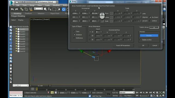Click the New Scene icon in quick access bar

(x=17, y=2)
